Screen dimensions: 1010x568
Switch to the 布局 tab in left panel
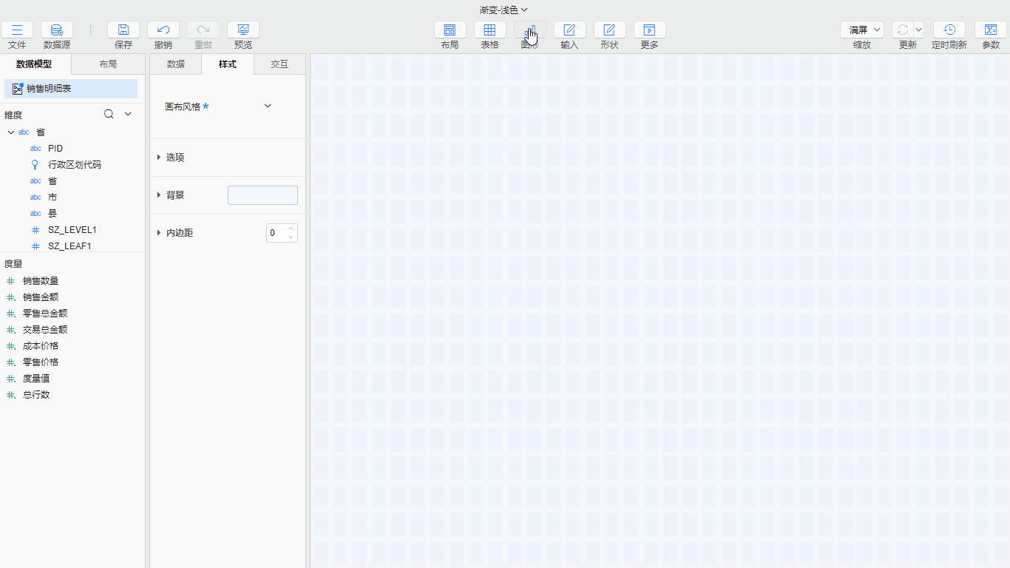tap(108, 64)
